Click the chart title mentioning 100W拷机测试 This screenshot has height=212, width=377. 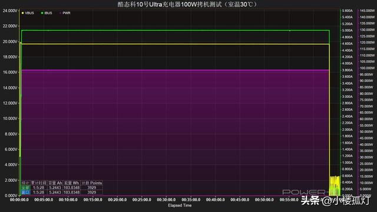click(188, 4)
